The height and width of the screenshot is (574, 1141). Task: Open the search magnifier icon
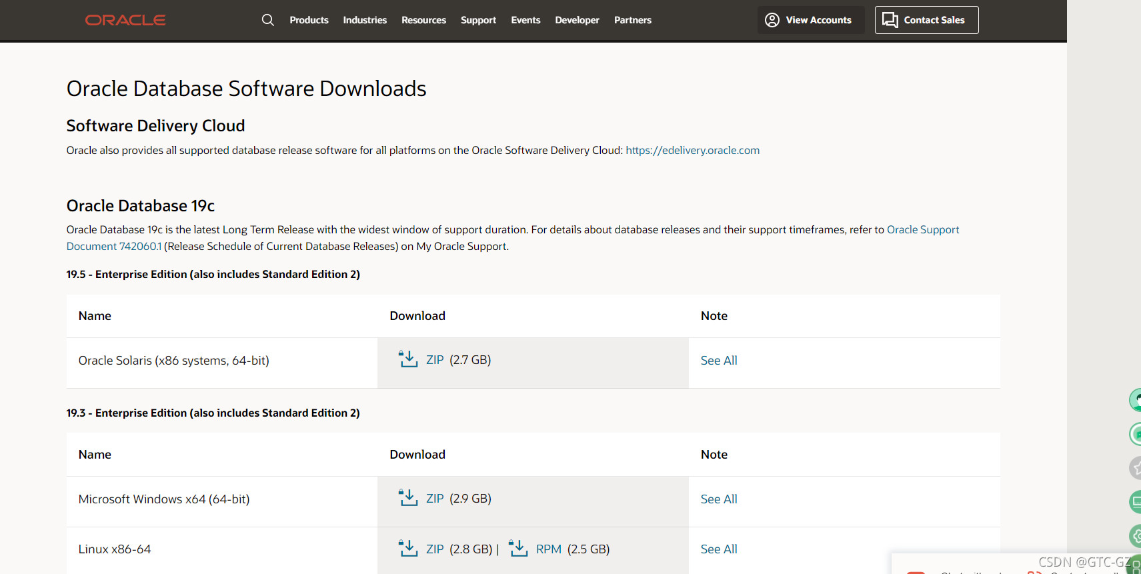click(268, 20)
